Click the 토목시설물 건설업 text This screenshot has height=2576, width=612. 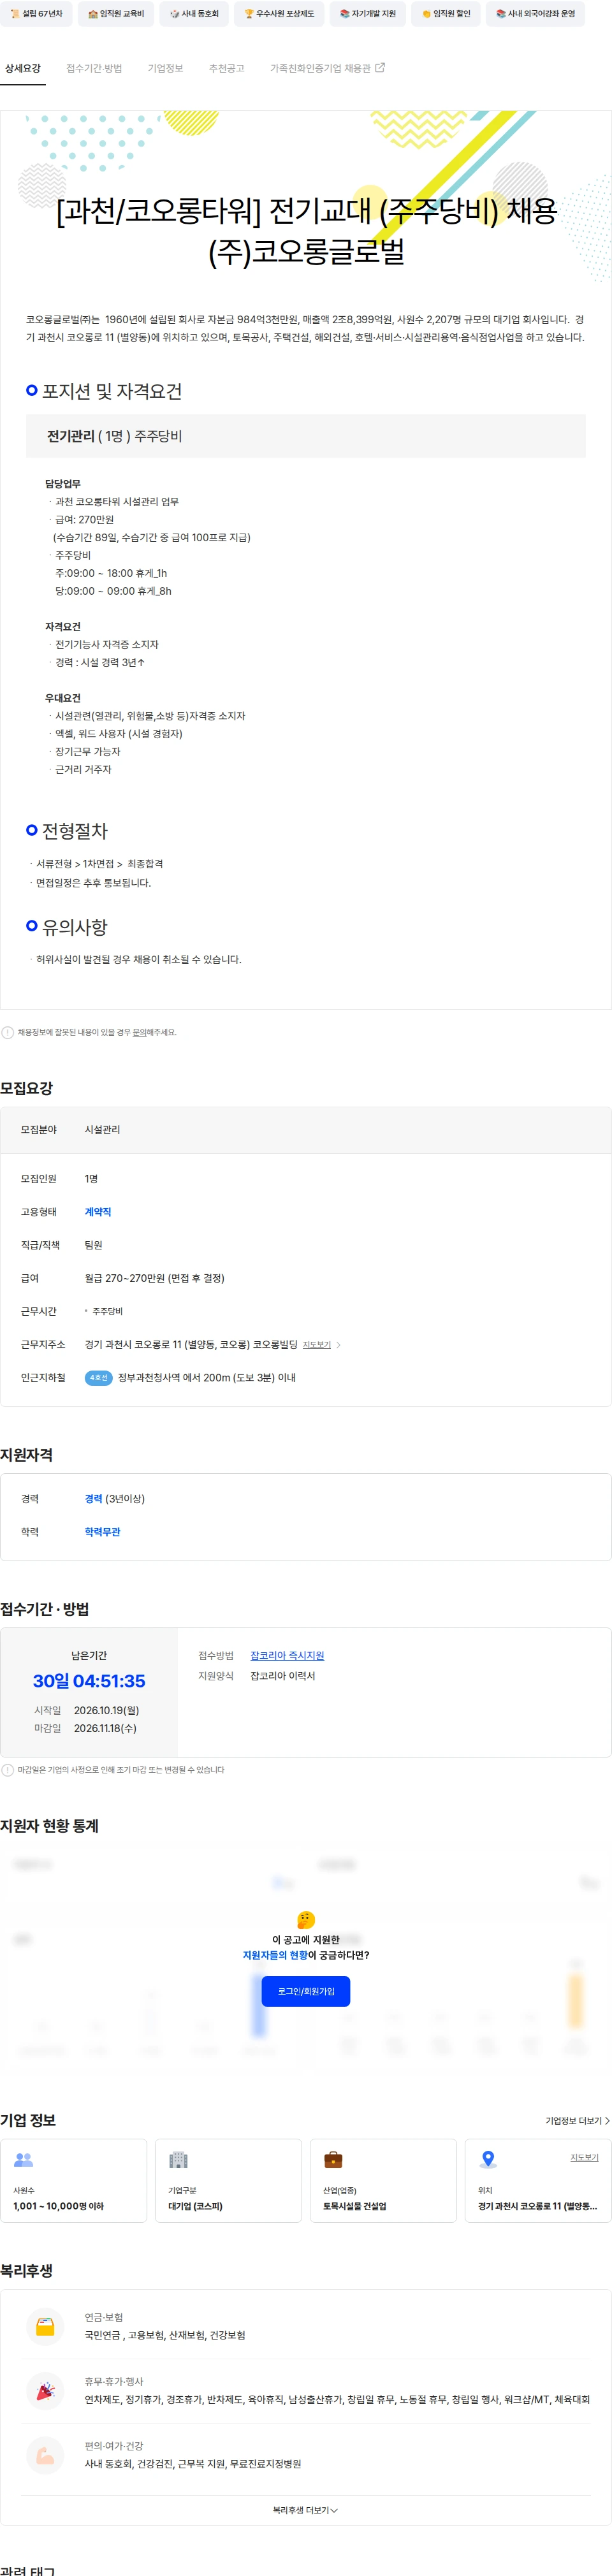point(354,2206)
